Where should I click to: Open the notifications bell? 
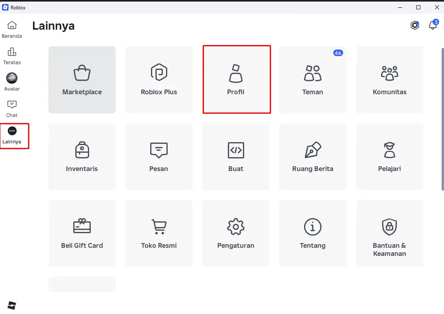coord(433,25)
